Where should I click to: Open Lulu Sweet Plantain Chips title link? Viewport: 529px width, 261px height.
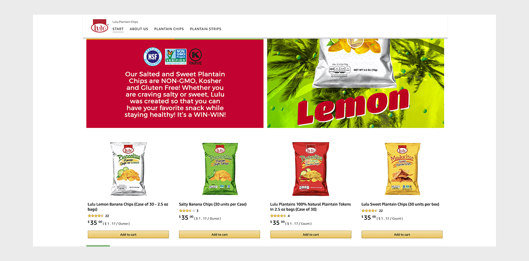tap(400, 204)
